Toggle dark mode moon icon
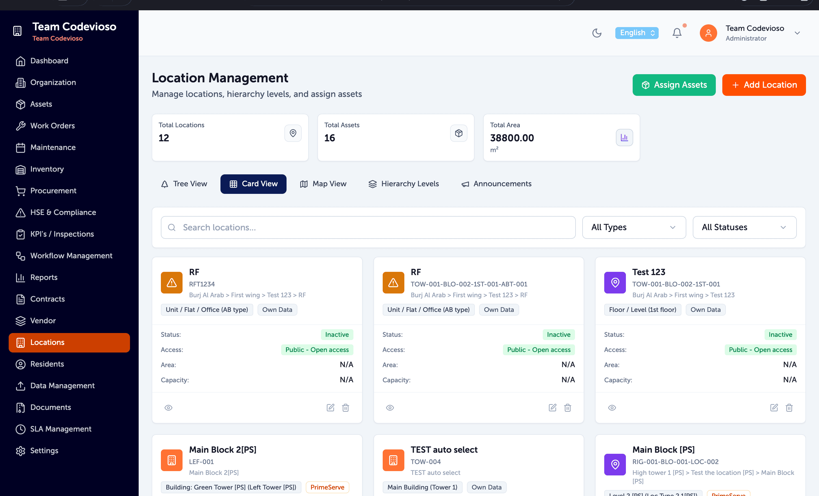Viewport: 819px width, 496px height. [597, 33]
